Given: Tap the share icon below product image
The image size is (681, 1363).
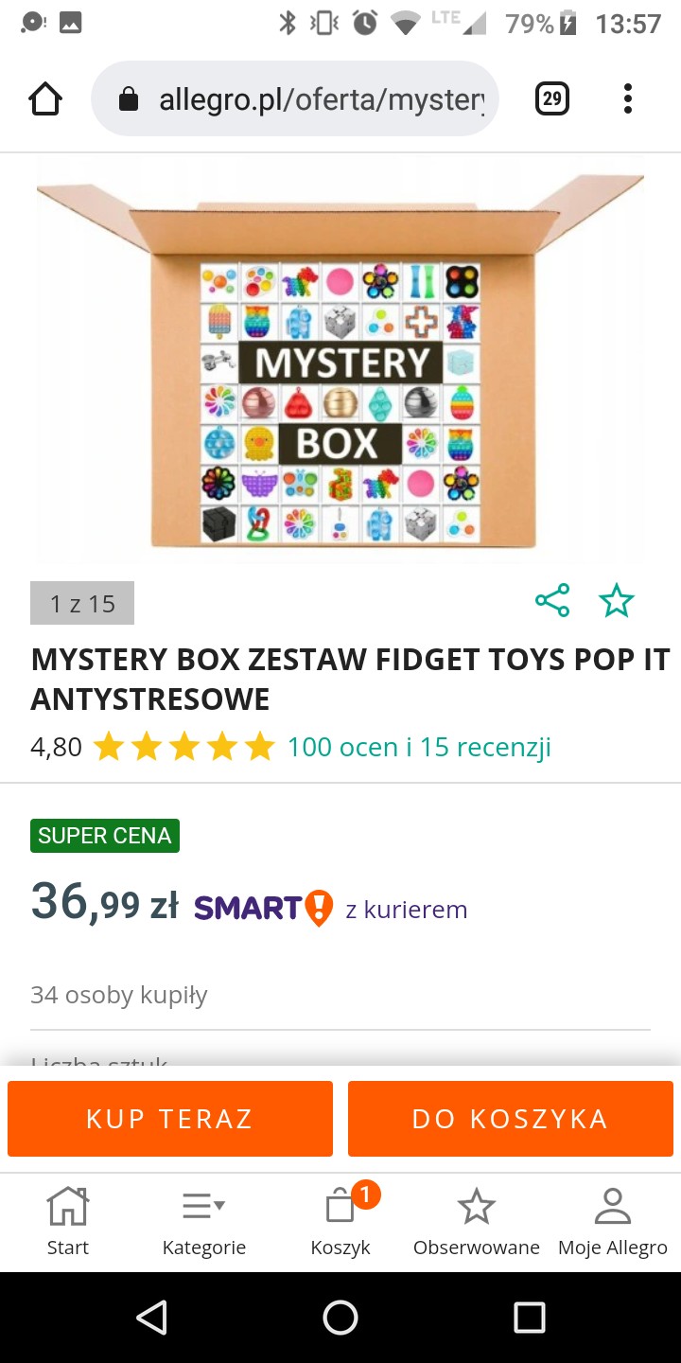Looking at the screenshot, I should [x=552, y=601].
